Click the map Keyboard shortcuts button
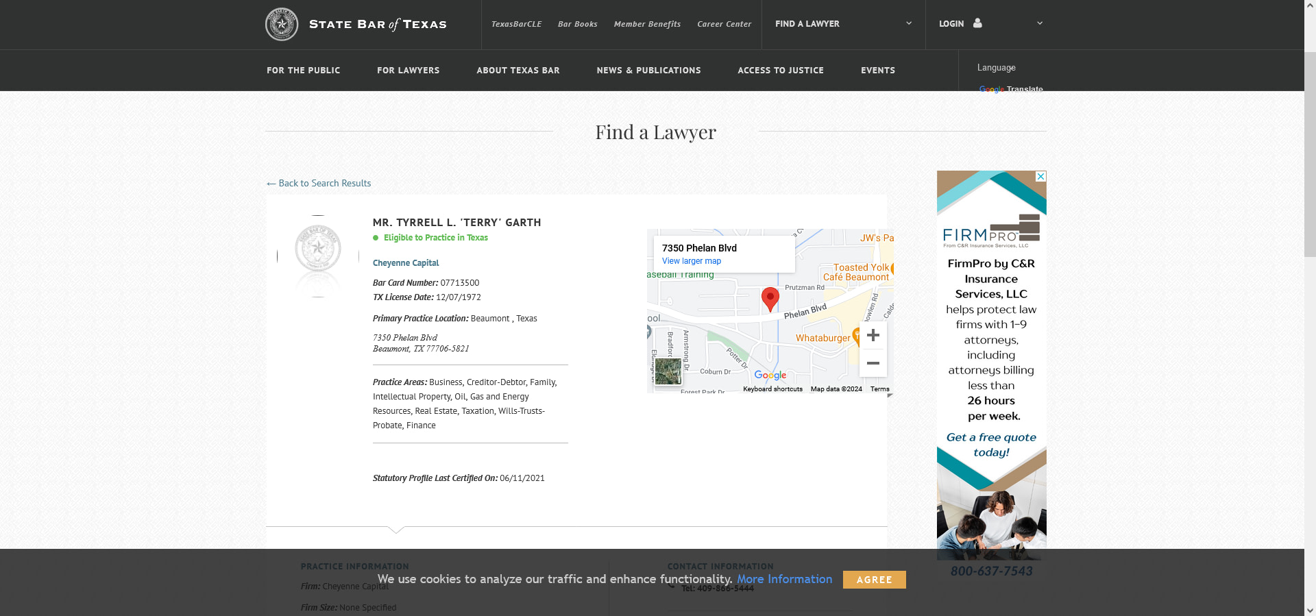 tap(772, 389)
